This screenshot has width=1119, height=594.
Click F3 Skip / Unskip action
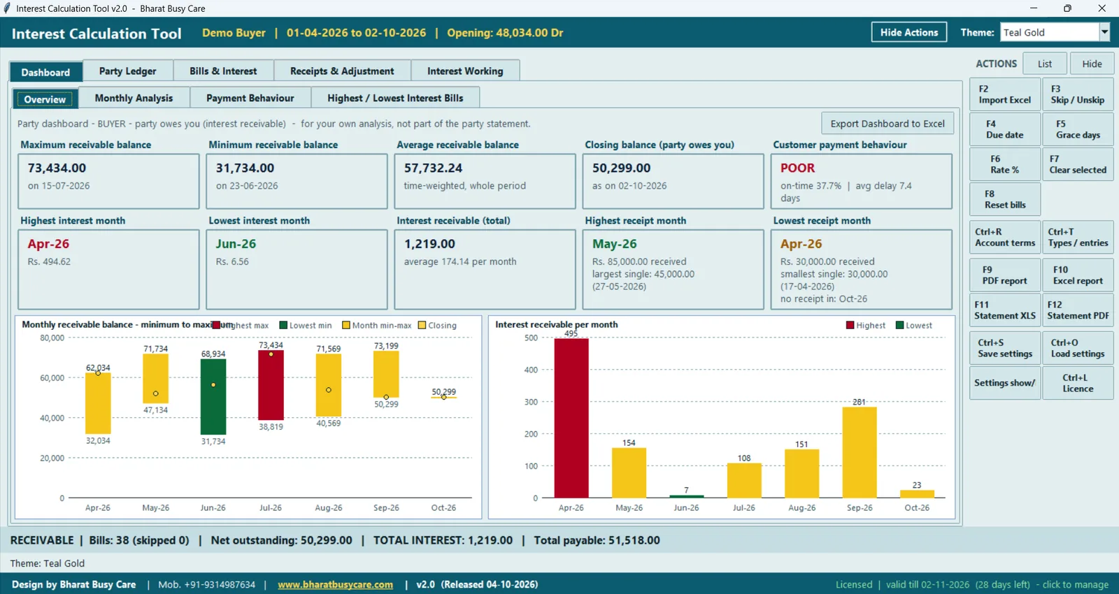point(1078,94)
